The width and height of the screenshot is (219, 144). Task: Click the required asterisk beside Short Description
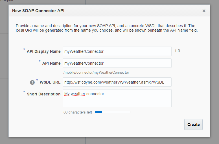[x=24, y=92]
